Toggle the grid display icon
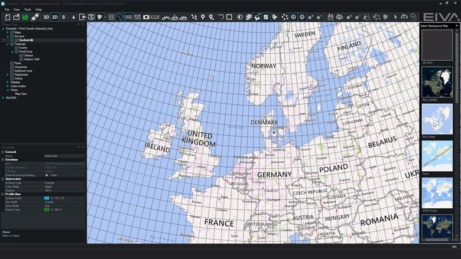This screenshot has height=259, width=461. pos(111,17)
